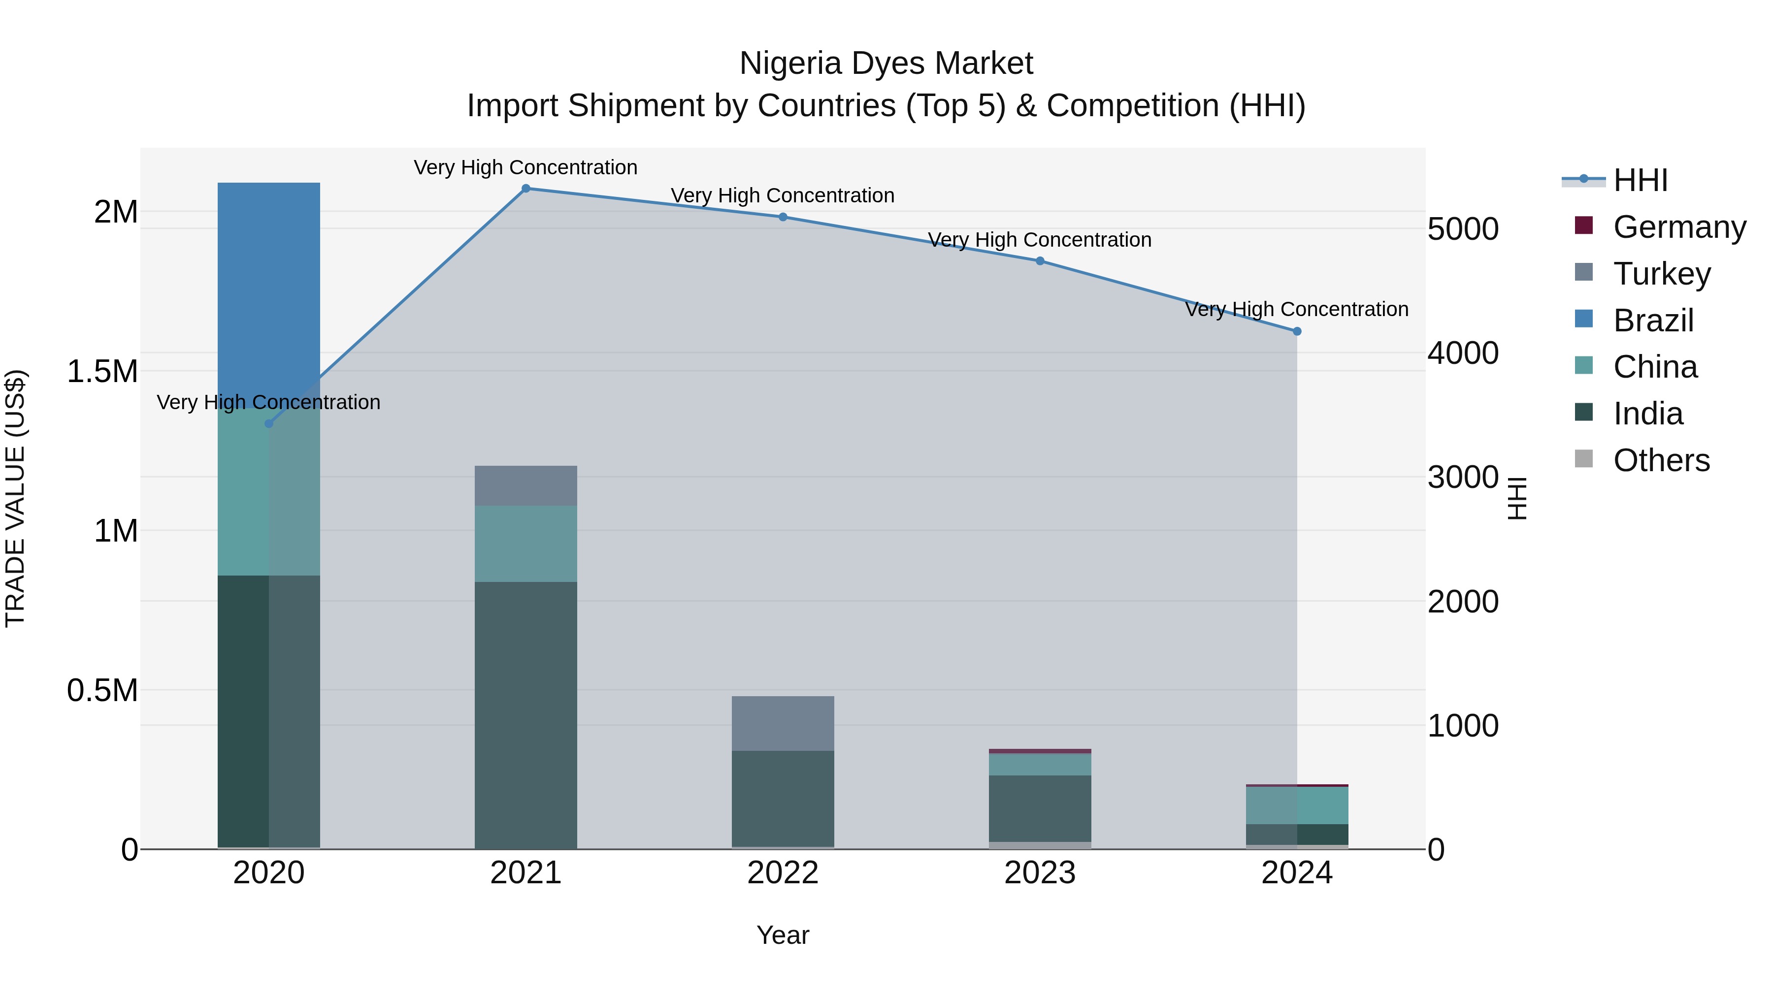The width and height of the screenshot is (1773, 997).
Task: Click the China bar segment in 2021
Action: [x=526, y=544]
